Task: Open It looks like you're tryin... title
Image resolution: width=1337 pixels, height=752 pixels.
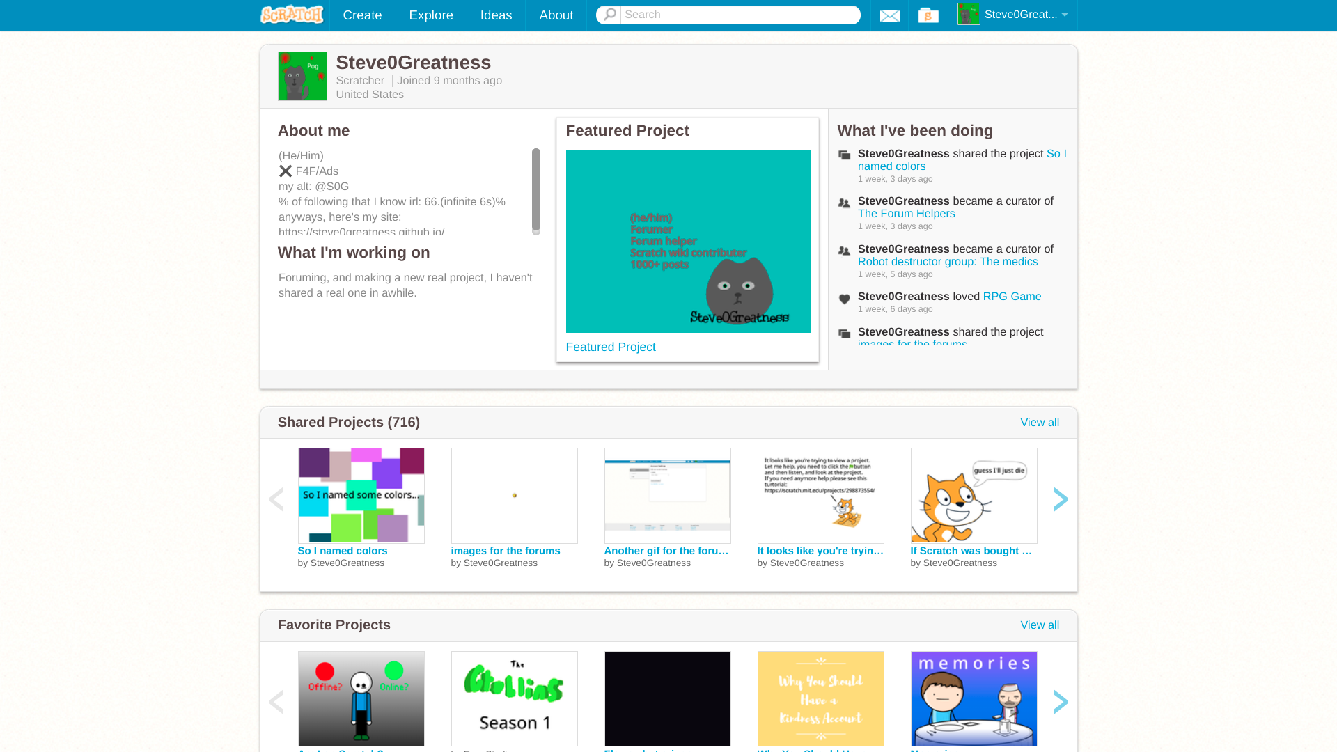Action: coord(820,551)
